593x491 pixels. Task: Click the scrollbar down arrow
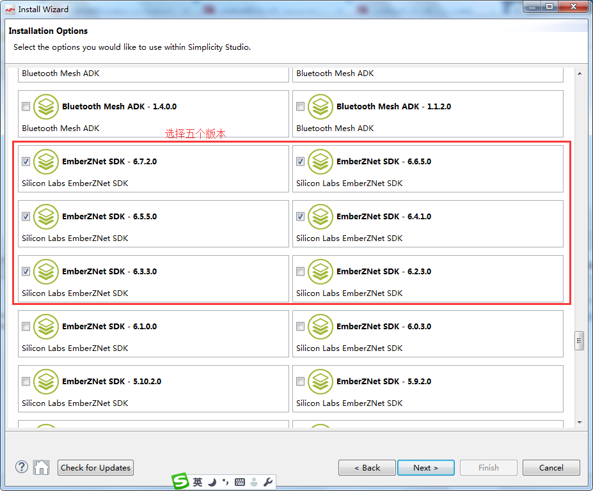coord(580,422)
